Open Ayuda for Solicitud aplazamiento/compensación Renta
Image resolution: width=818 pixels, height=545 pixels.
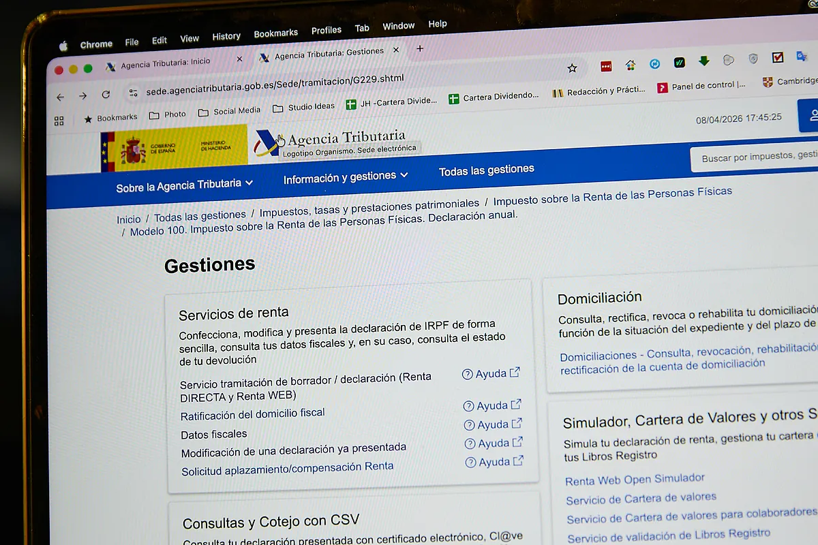tap(495, 462)
